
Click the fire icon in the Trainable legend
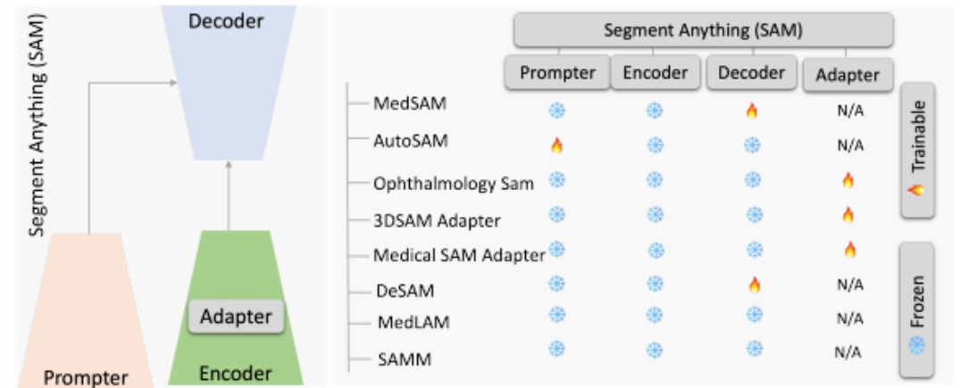[x=917, y=188]
